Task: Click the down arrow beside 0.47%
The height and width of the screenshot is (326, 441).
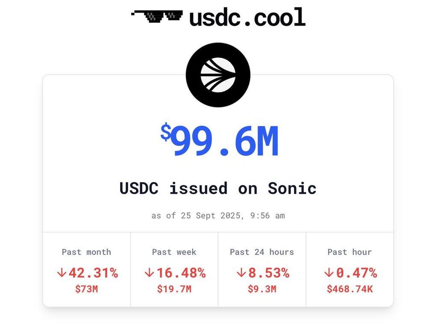Action: [329, 273]
